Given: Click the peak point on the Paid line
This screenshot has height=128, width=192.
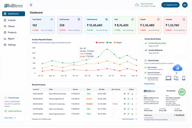Looking at the screenshot, I should [x=107, y=49].
